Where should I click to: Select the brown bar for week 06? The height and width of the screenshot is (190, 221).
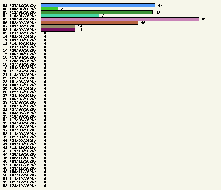click(90, 23)
